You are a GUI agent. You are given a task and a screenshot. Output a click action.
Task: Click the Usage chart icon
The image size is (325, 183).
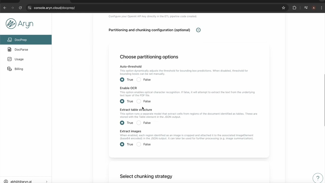[x=9, y=59]
